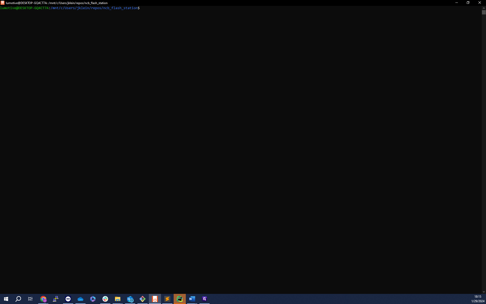Image resolution: width=486 pixels, height=304 pixels.
Task: Open Microsoft Word from the taskbar
Action: coord(192,299)
